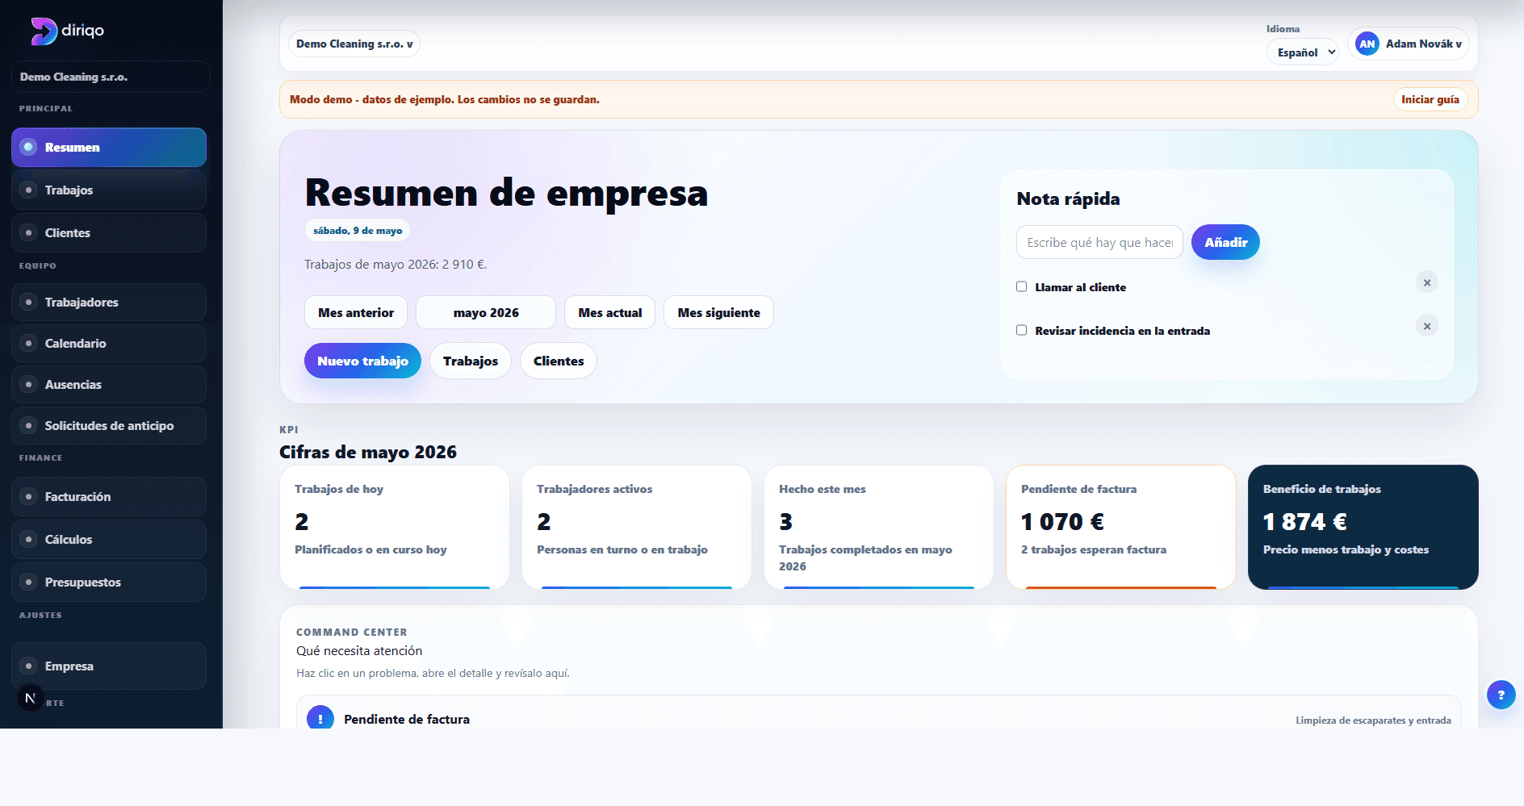Click the bullet icon beside Facturación
1524x806 pixels.
click(x=29, y=496)
